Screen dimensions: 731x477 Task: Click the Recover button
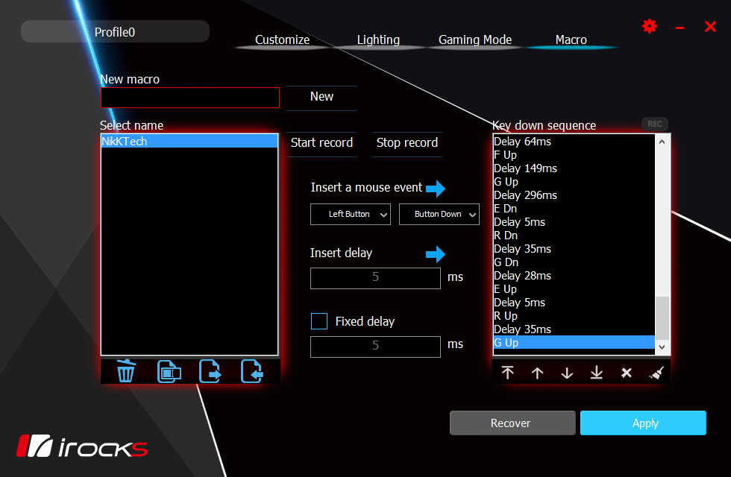click(x=512, y=423)
